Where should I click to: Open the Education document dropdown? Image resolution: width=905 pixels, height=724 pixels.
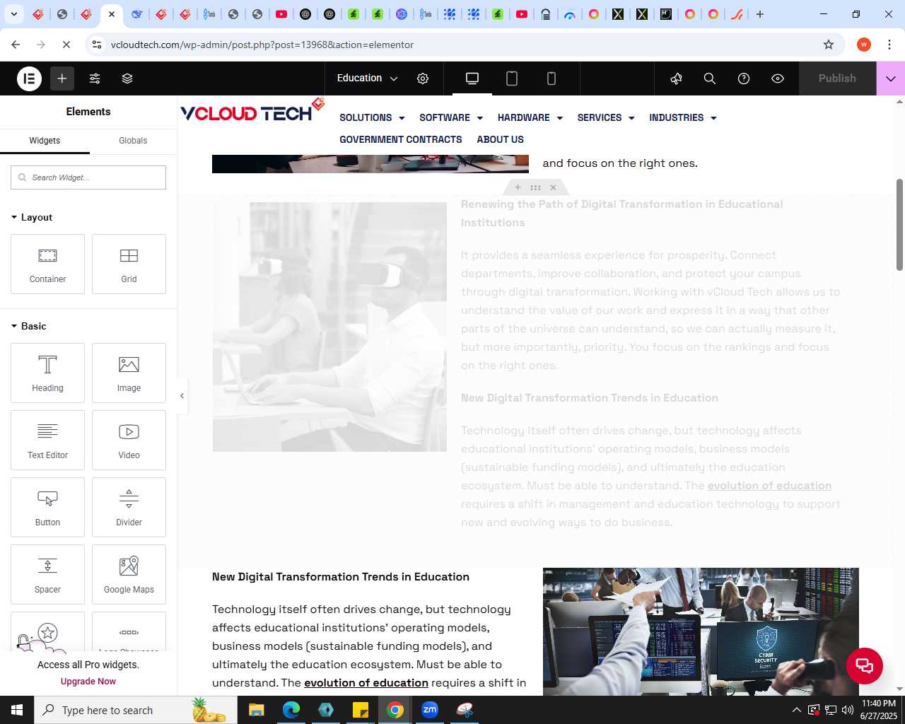coord(368,78)
